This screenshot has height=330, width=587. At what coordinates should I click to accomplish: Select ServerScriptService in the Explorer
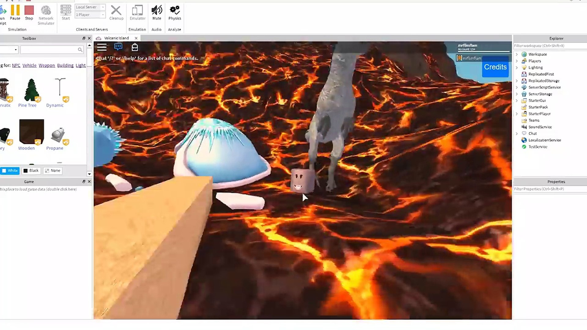(544, 87)
